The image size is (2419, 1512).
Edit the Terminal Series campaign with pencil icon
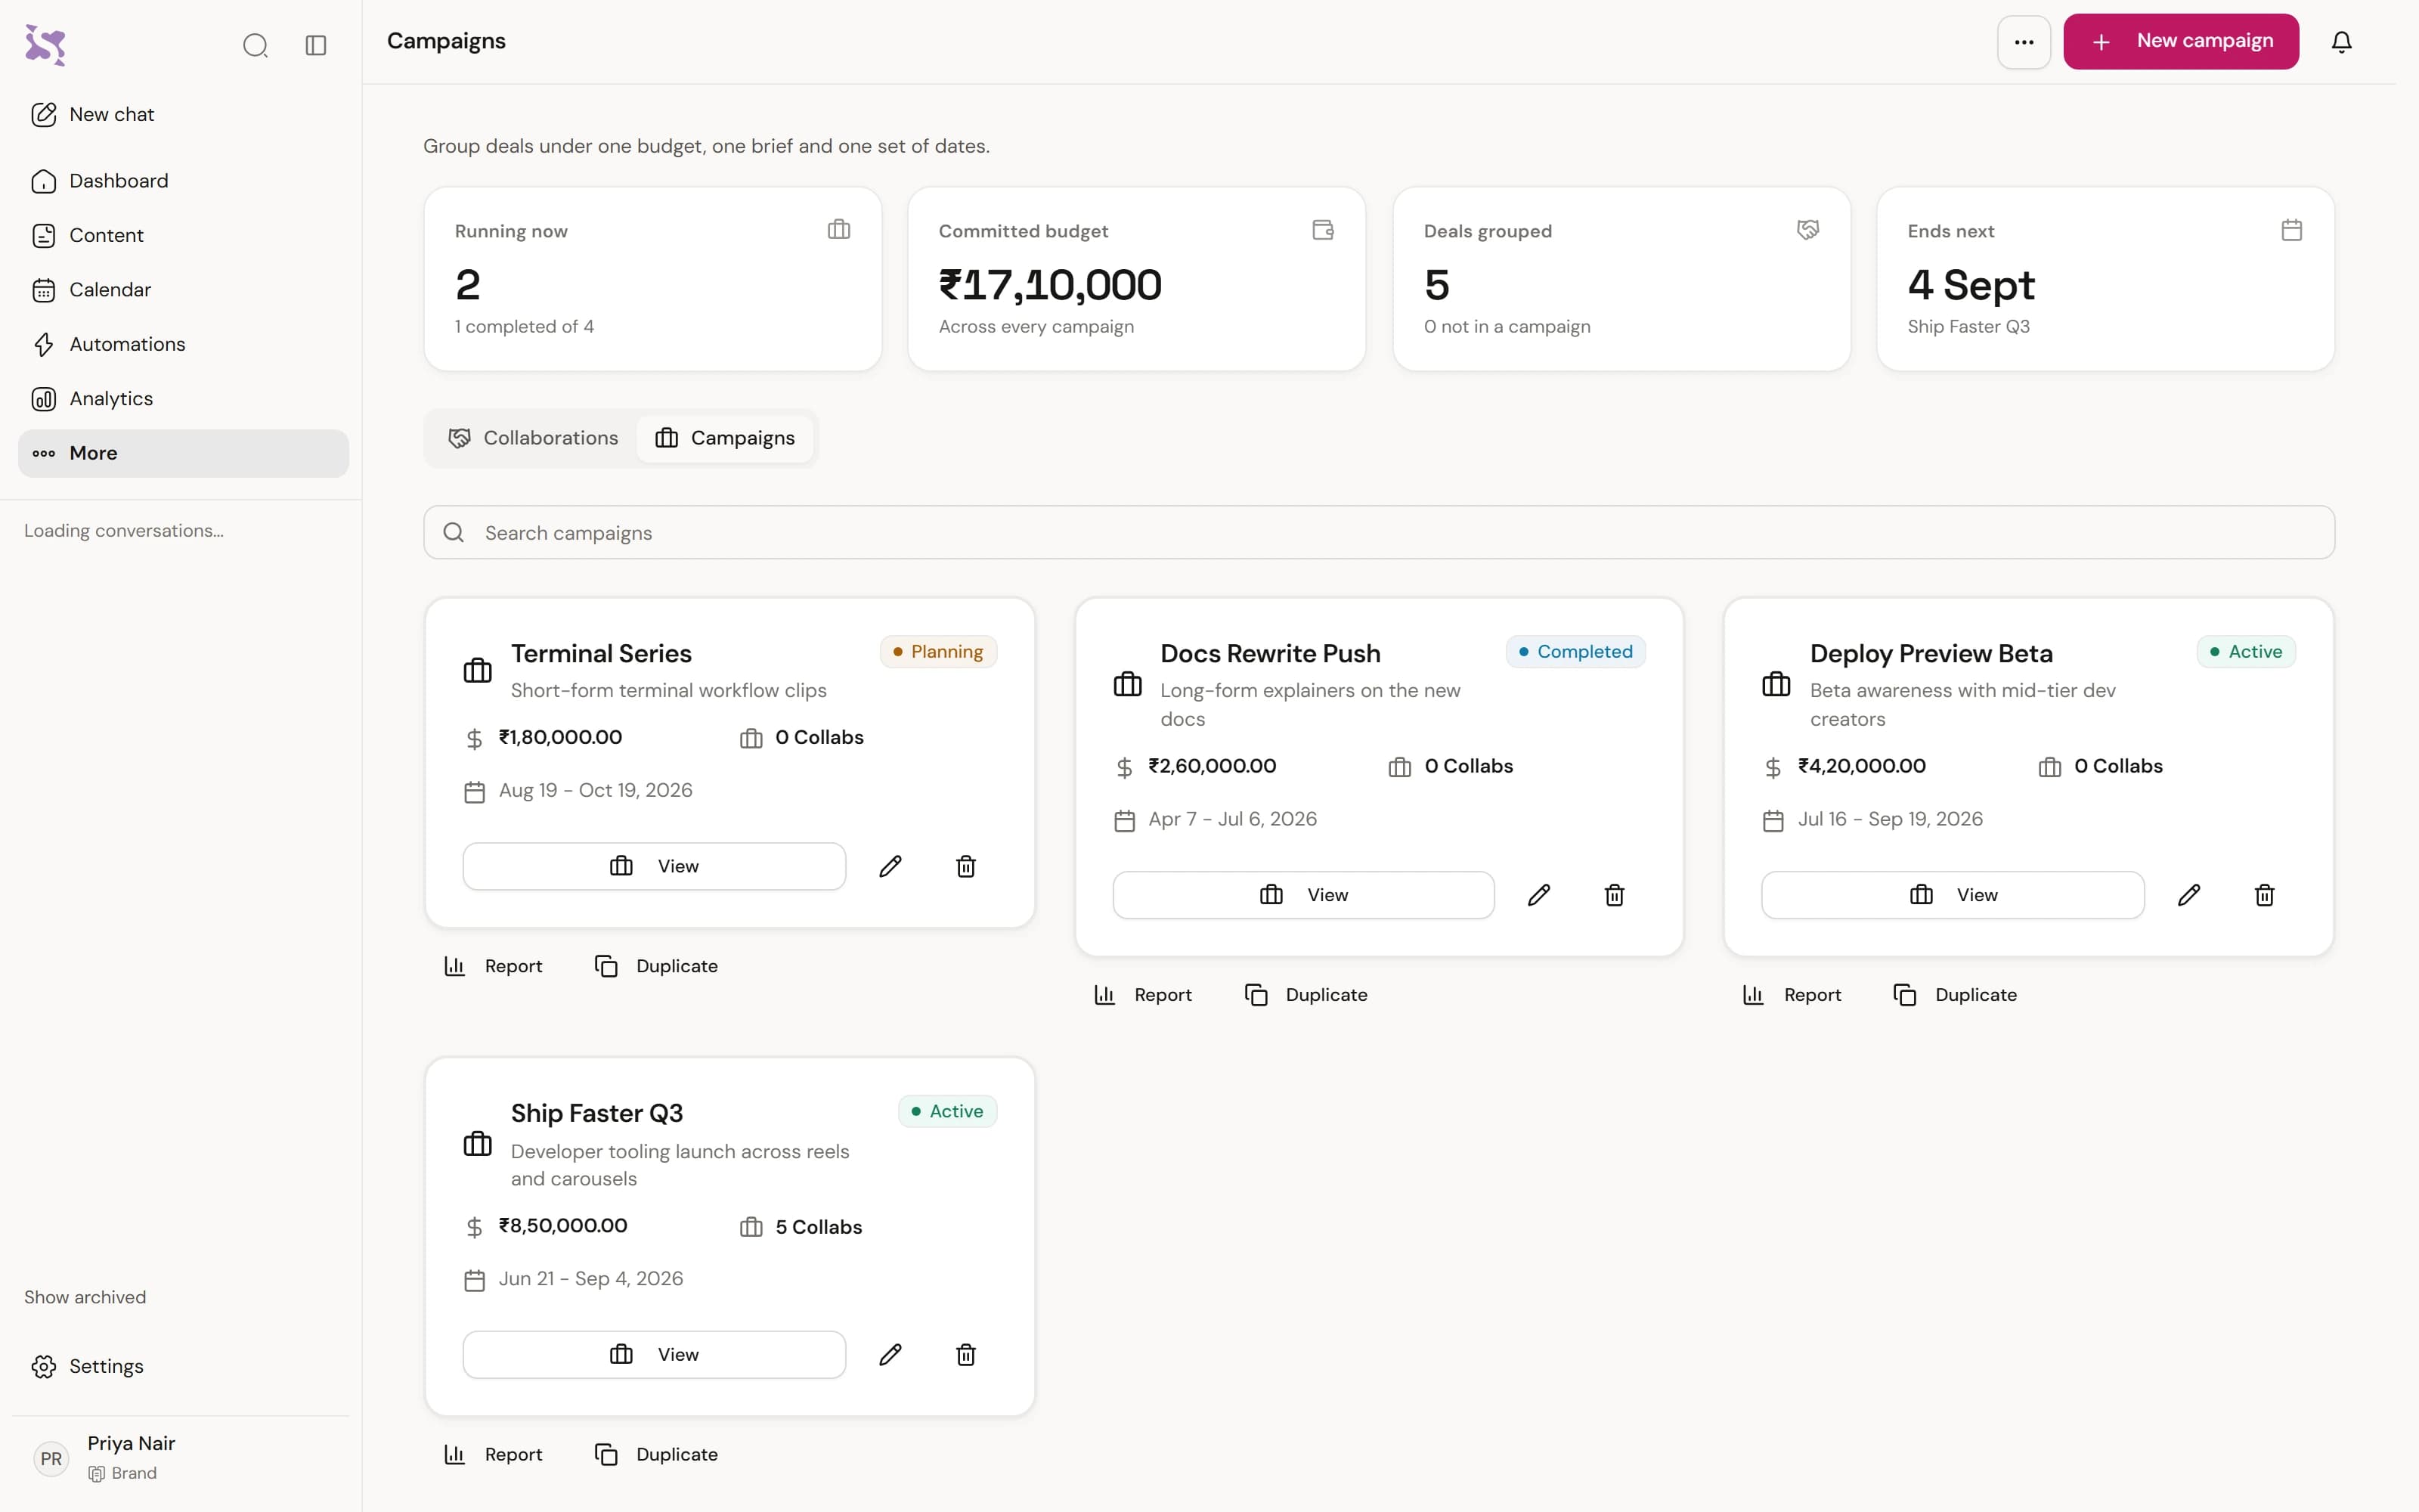pos(890,866)
